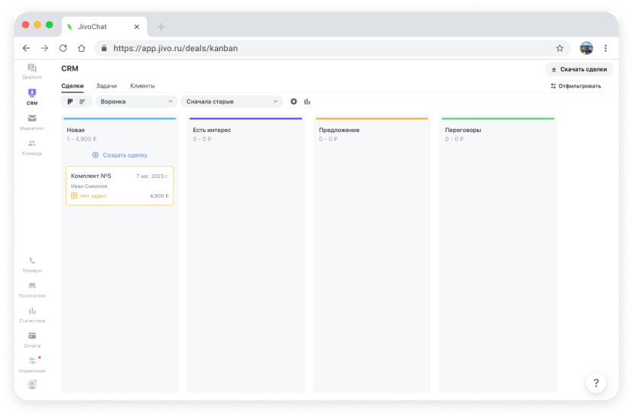The width and height of the screenshot is (633, 417).
Task: Open Статистика statistics in sidebar
Action: 32,315
